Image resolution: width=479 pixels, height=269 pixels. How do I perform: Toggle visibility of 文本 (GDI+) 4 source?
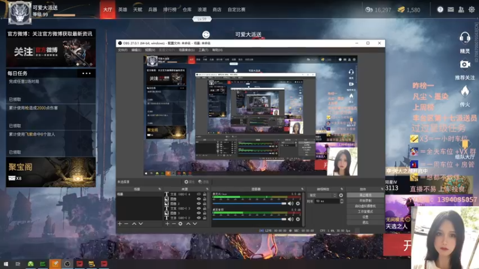[x=199, y=194]
